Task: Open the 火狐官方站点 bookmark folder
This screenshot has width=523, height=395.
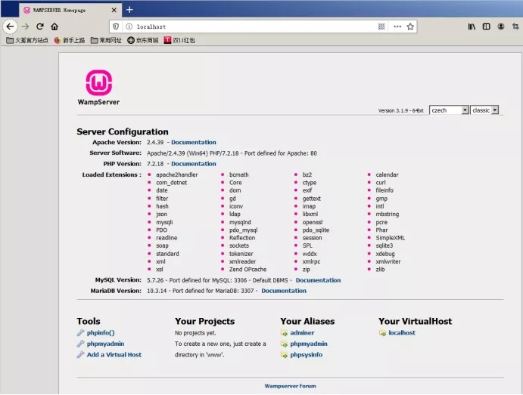Action: pyautogui.click(x=27, y=40)
